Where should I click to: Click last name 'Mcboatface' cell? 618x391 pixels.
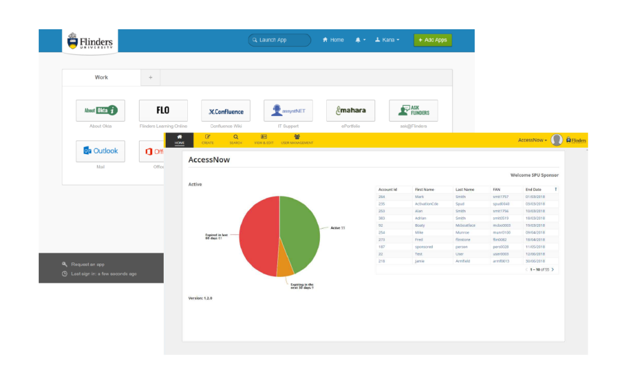click(x=465, y=225)
